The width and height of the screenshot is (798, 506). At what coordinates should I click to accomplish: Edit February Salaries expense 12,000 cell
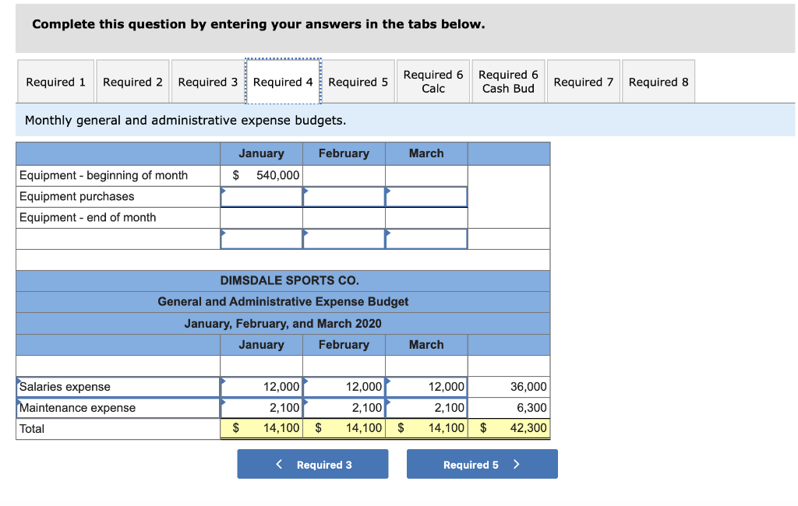[x=344, y=387]
